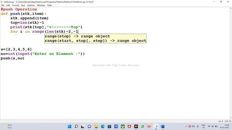The image size is (232, 130).
Task: Open the Xbox app on taskbar
Action: [123, 126]
